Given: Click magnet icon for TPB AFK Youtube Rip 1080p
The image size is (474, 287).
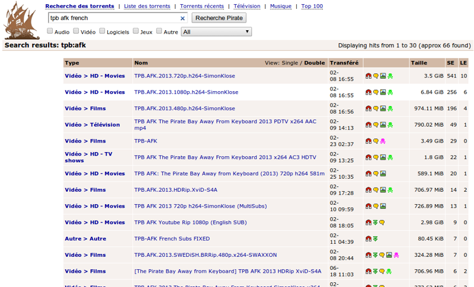Looking at the screenshot, I should (x=368, y=222).
